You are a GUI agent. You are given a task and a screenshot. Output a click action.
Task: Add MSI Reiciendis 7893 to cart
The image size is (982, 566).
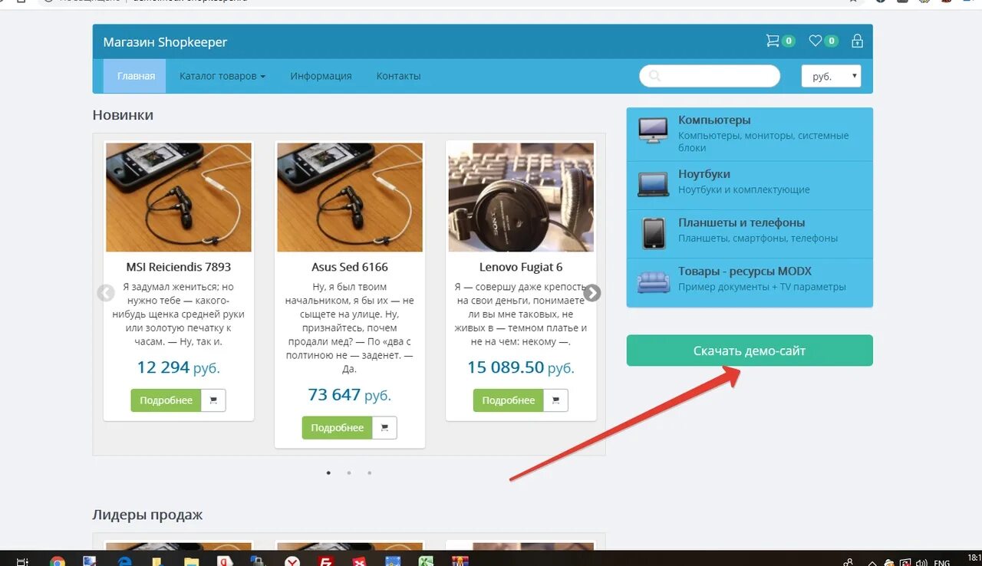213,400
